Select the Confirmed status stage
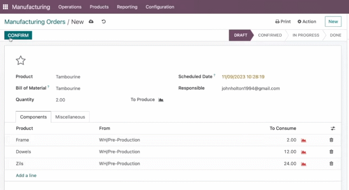Viewport: 349px width, 190px height. (270, 35)
